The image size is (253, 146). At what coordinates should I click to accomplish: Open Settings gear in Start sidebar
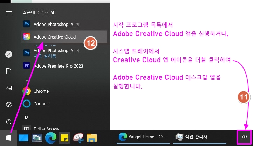click(9, 105)
